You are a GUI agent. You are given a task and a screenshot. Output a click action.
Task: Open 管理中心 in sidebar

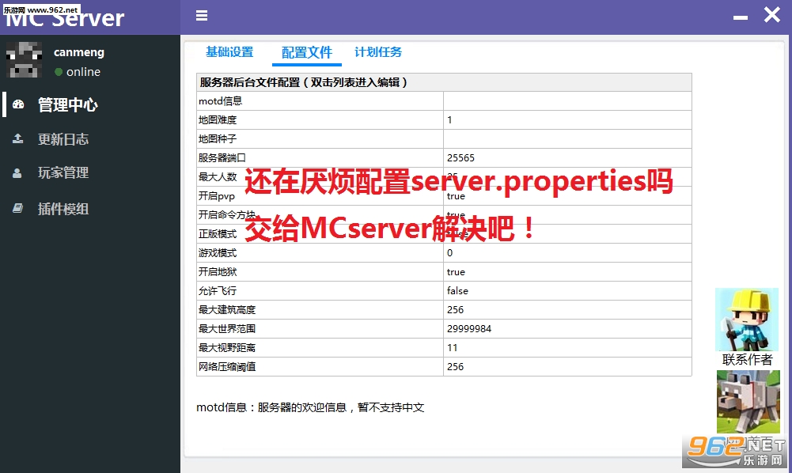[x=68, y=105]
